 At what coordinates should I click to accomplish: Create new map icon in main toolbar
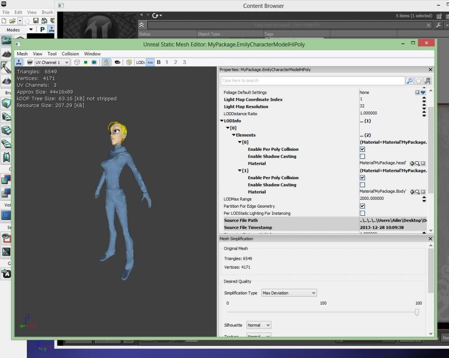point(4,21)
